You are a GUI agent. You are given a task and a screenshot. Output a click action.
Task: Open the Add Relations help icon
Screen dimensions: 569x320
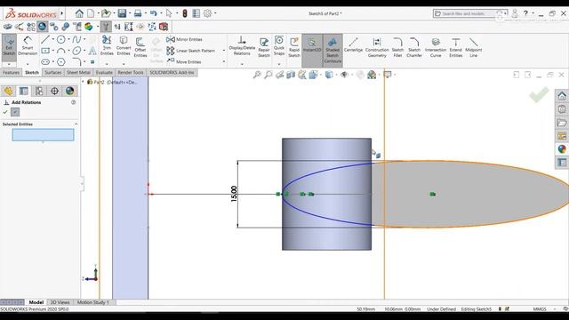(74, 102)
